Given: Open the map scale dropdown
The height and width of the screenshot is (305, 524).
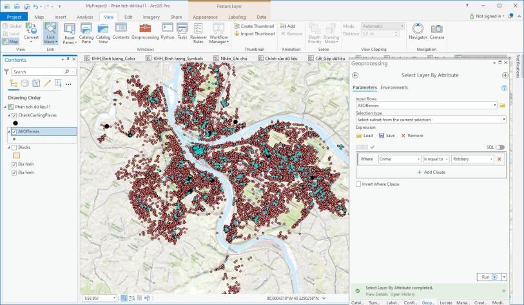Looking at the screenshot, I should click(x=114, y=298).
